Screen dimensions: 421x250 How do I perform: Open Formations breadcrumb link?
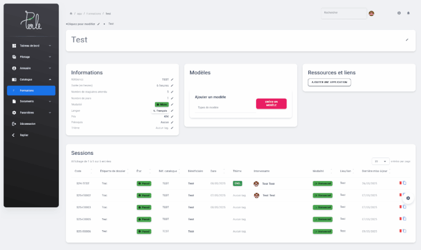coord(94,14)
